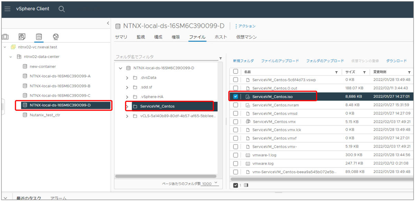Collapse NTNX-local-ds-16SM6C390099-D folder tree root
Screen dimensions: 415x201
coord(120,68)
